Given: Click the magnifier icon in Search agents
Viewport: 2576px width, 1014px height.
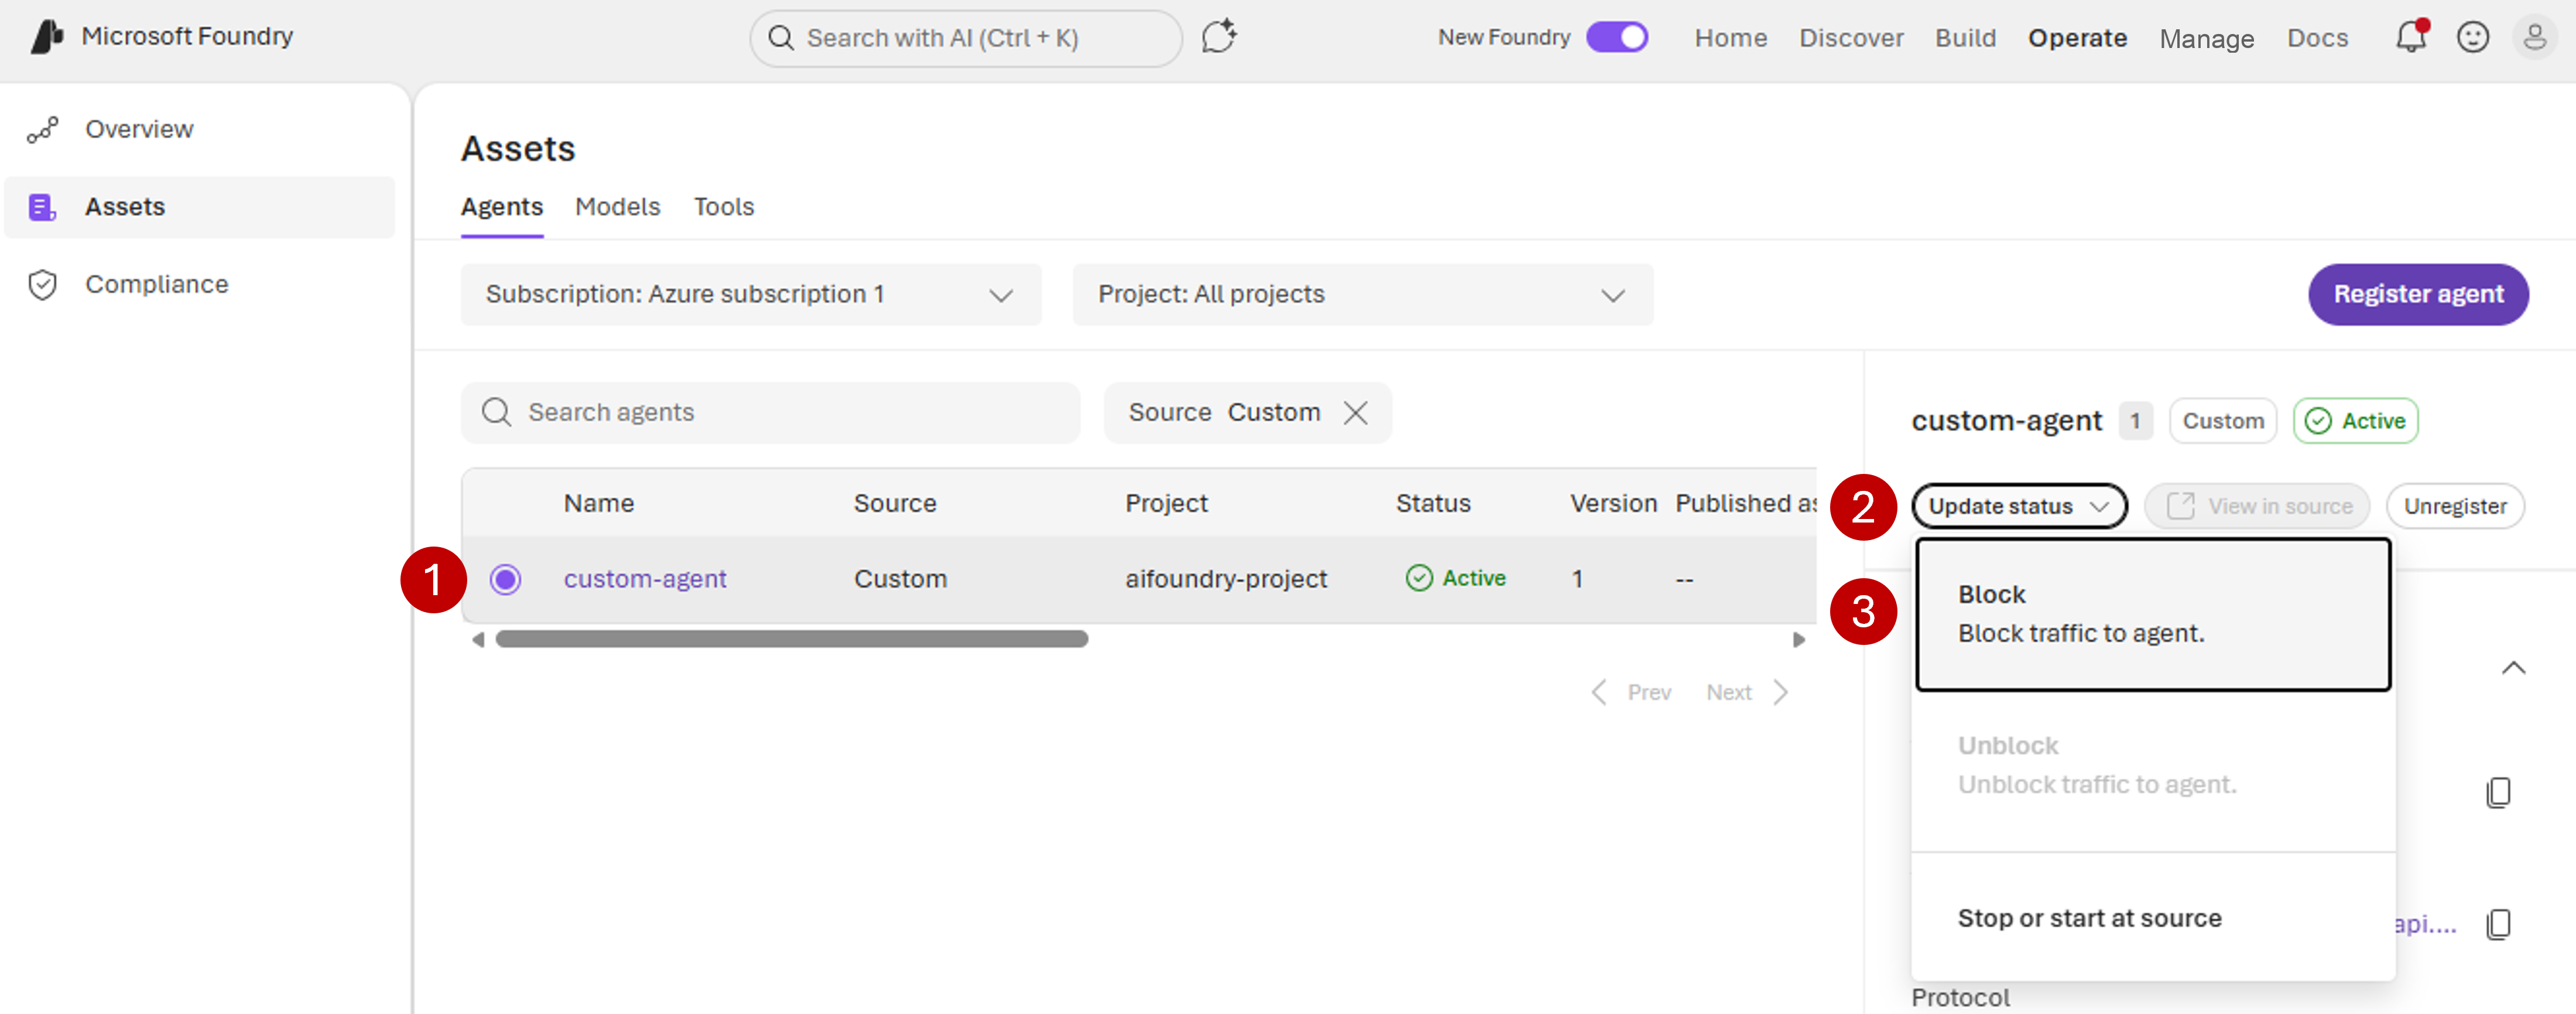Looking at the screenshot, I should pos(497,412).
